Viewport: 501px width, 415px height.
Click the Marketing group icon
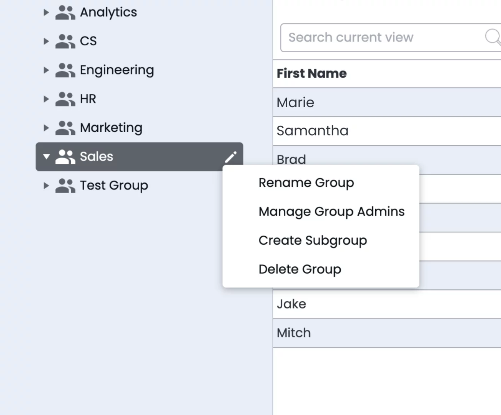pos(65,128)
